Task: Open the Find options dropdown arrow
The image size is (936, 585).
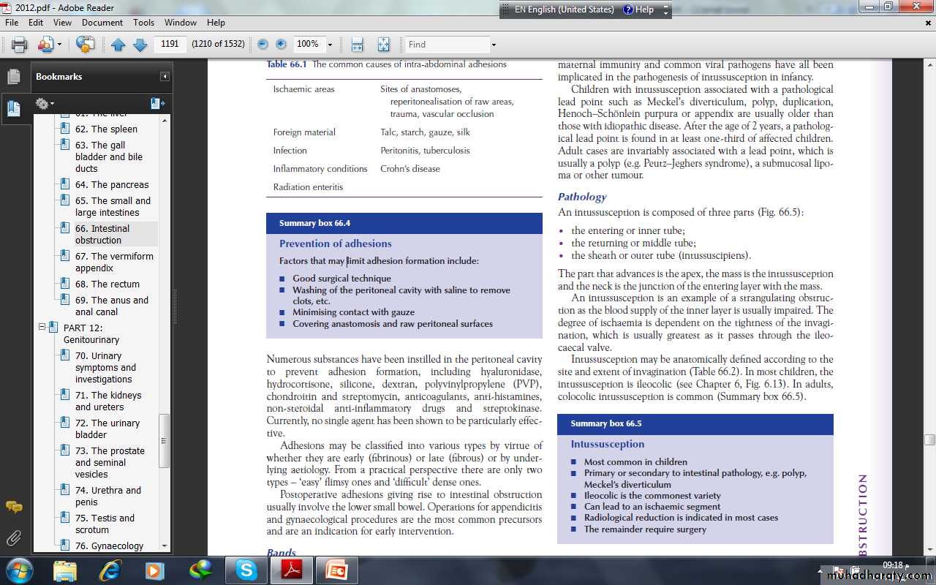Action: [494, 45]
